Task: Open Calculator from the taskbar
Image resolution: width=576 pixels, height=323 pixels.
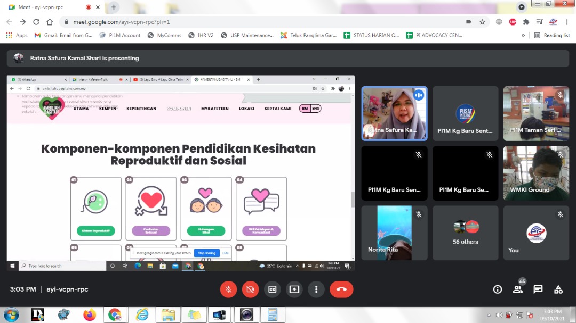Action: pos(273,315)
